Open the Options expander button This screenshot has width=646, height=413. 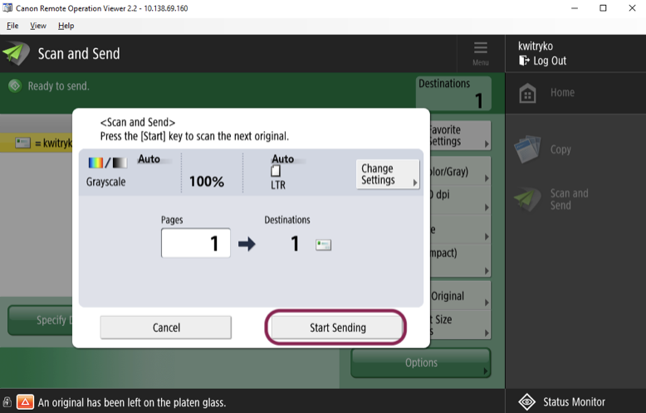pos(421,362)
